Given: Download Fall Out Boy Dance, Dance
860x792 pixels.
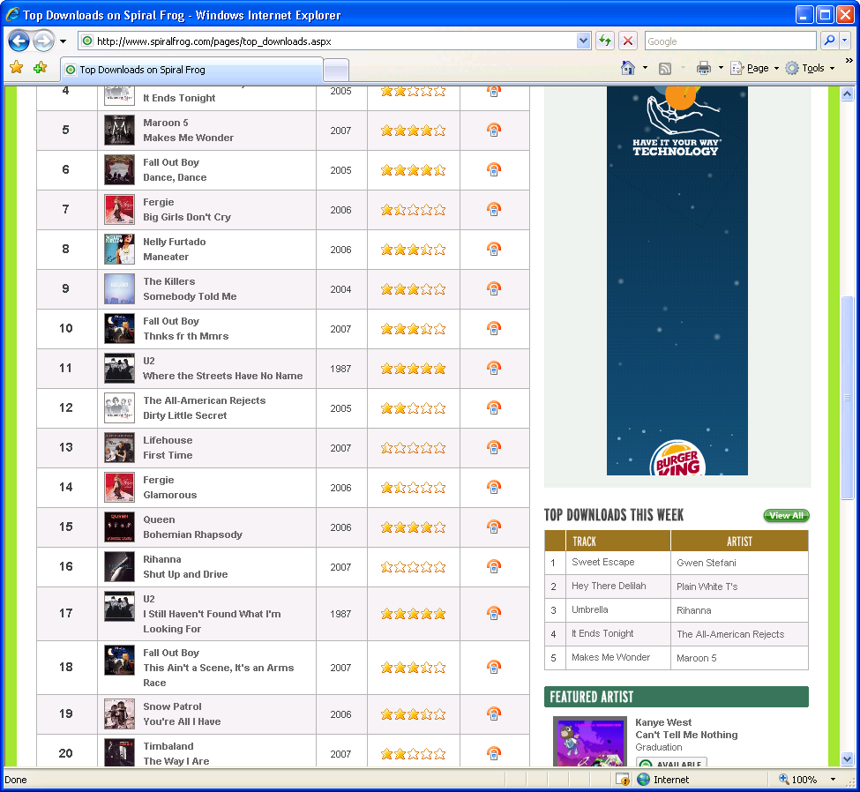Looking at the screenshot, I should click(494, 169).
